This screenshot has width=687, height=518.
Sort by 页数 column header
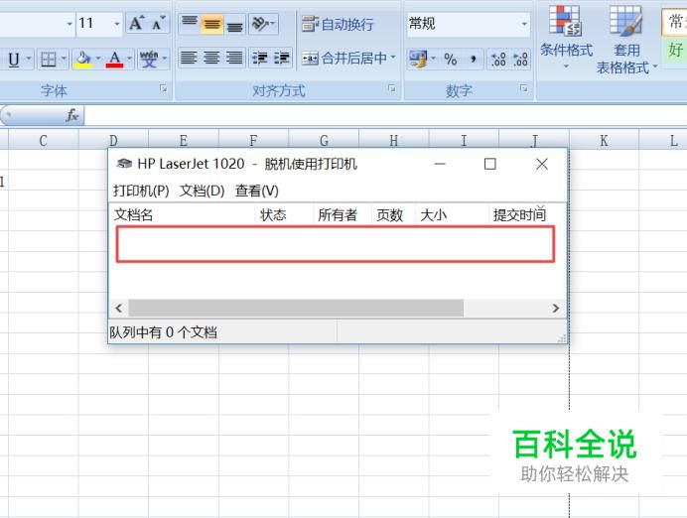click(x=393, y=215)
